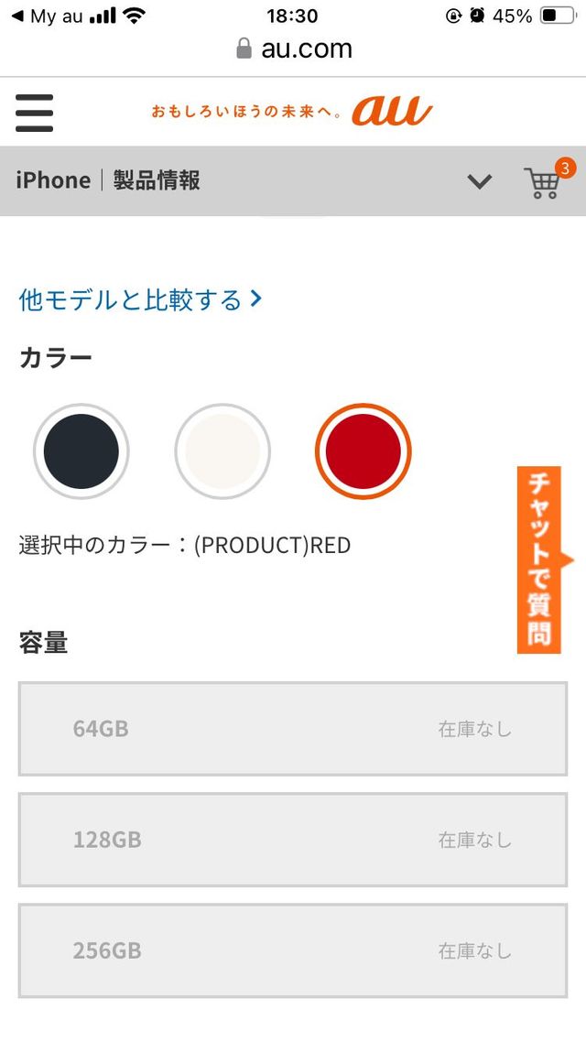Select the (PRODUCT)RED color option
This screenshot has height=1042, width=586.
(x=364, y=451)
